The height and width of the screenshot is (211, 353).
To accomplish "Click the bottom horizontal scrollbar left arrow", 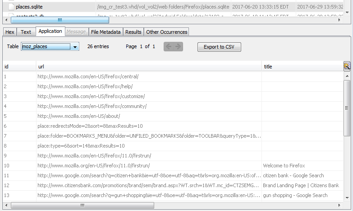I will (x=6, y=205).
